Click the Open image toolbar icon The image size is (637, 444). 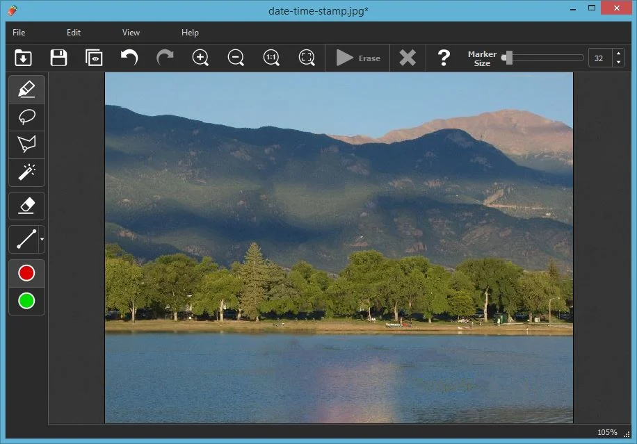pyautogui.click(x=24, y=58)
